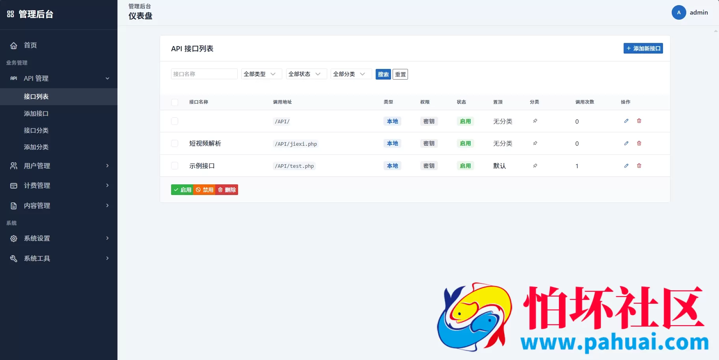Click the 调用地址 column header
Screen dimensions: 719x360
[283, 102]
